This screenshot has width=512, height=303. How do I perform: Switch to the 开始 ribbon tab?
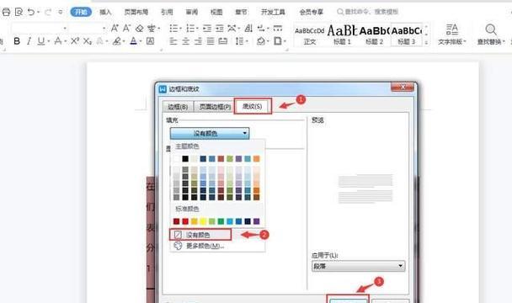[81, 12]
